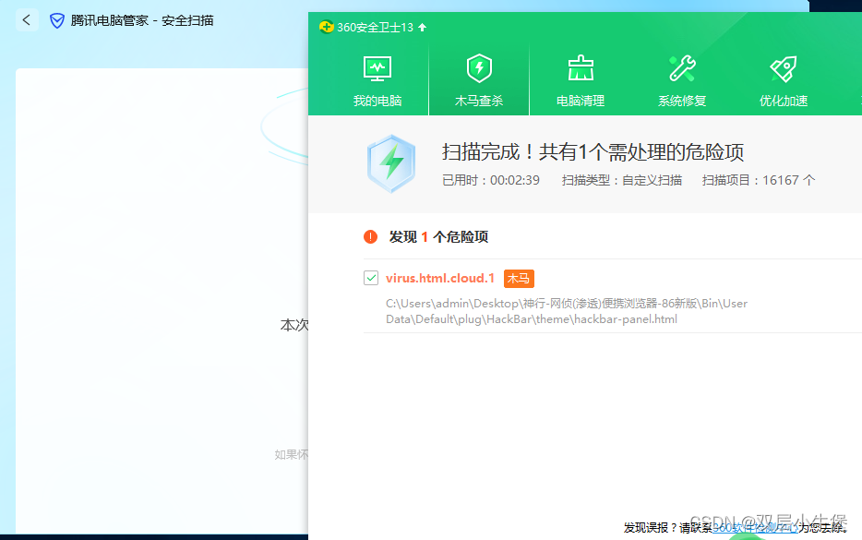Click the 扫描项目：16167 个 text
The image size is (862, 540).
758,180
